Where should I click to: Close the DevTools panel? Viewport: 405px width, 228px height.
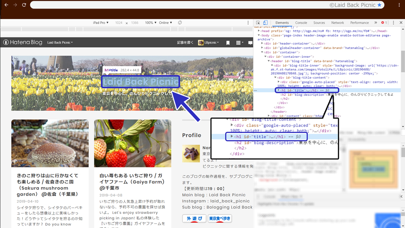[401, 23]
